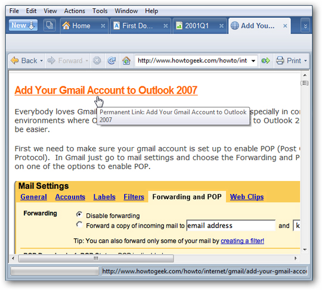Click the green Go arrow icon

[x=265, y=61]
